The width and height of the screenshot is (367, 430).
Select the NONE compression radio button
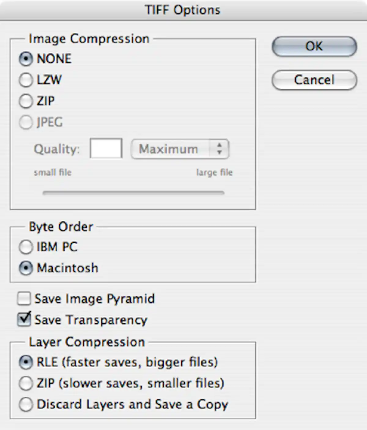[26, 59]
